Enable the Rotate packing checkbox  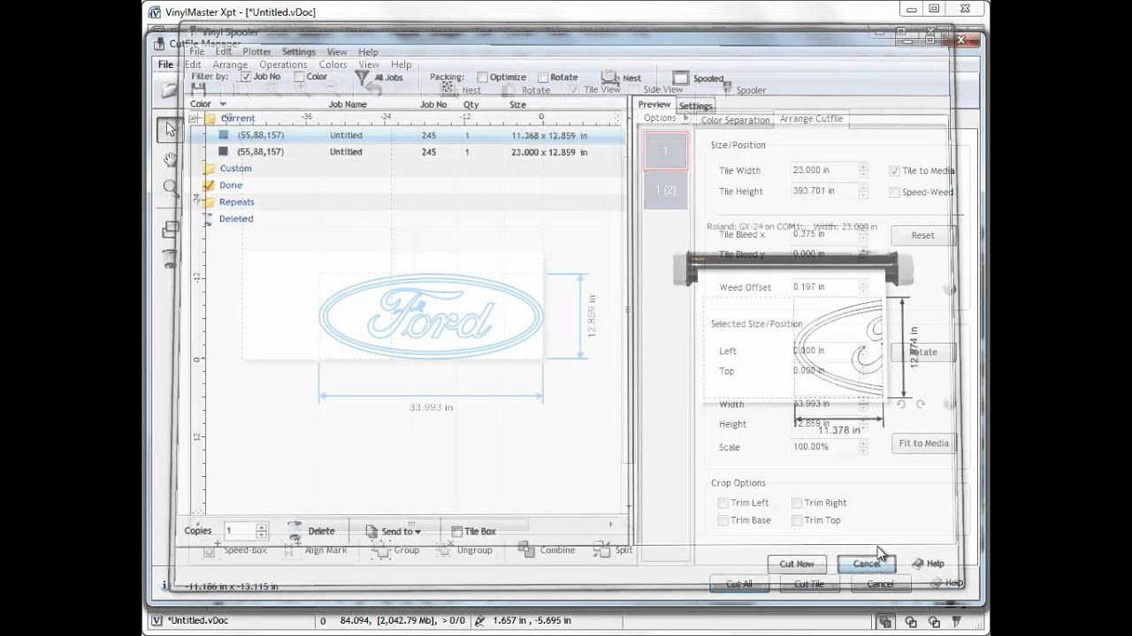[x=543, y=78]
